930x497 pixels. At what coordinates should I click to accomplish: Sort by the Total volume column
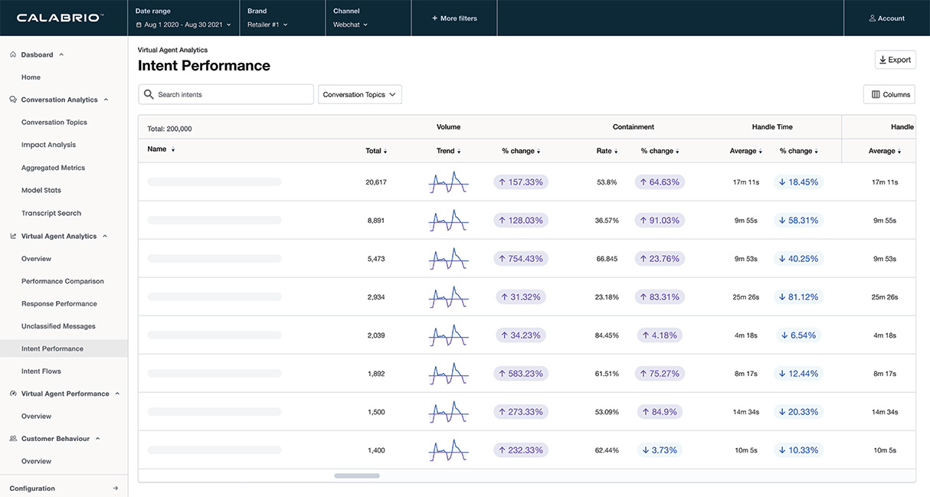point(375,152)
